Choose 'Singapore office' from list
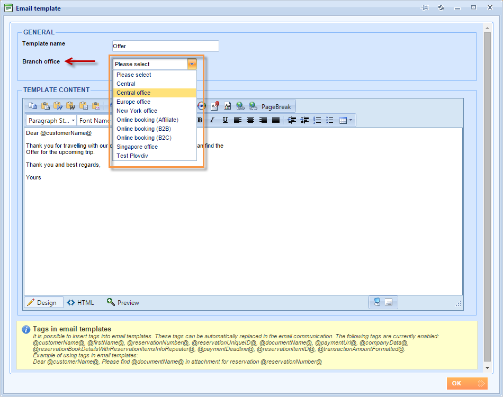This screenshot has width=503, height=397. [x=155, y=147]
